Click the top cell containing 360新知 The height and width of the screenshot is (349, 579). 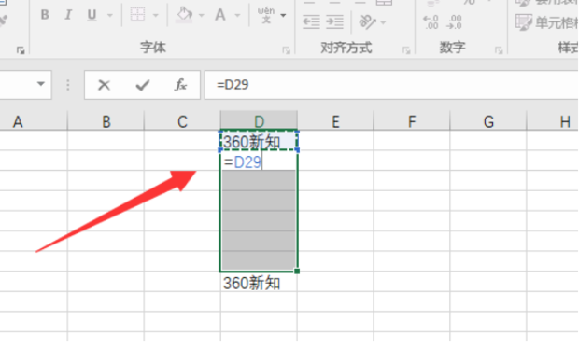[259, 141]
